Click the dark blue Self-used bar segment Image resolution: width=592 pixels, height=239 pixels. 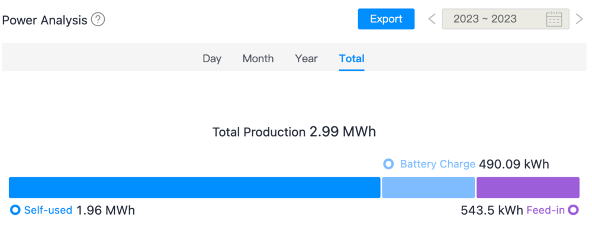tap(194, 188)
